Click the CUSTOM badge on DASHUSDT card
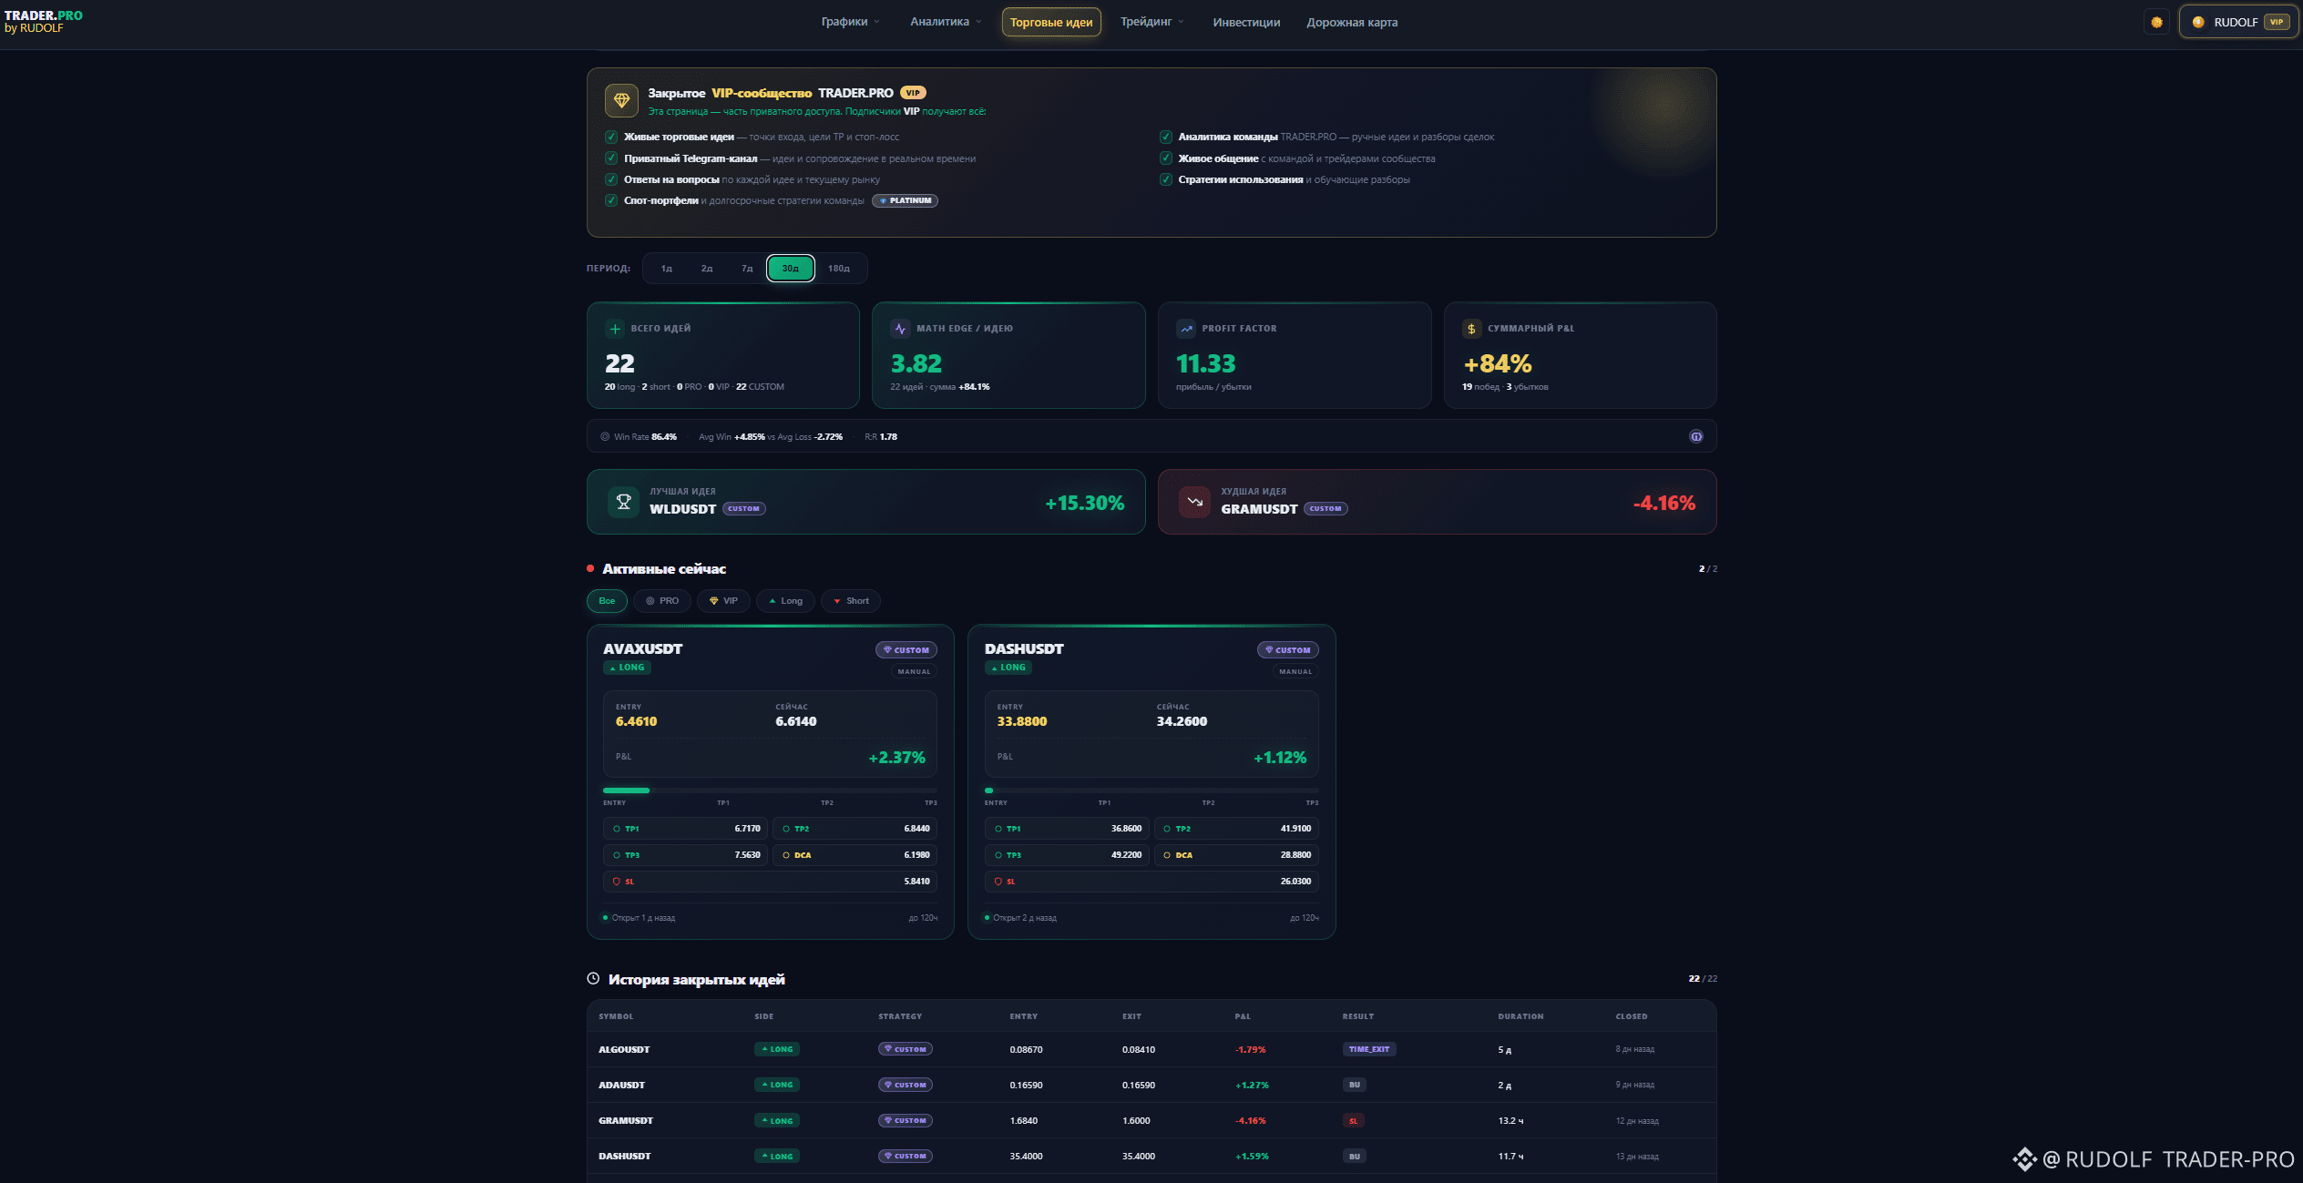 coord(1288,650)
